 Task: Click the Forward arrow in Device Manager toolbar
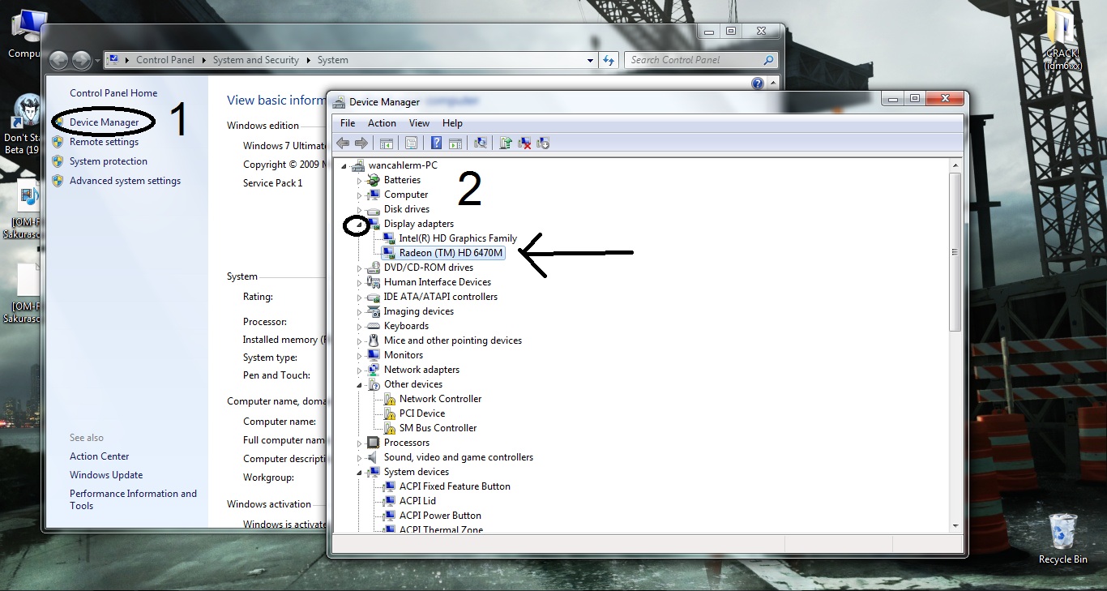click(x=361, y=143)
